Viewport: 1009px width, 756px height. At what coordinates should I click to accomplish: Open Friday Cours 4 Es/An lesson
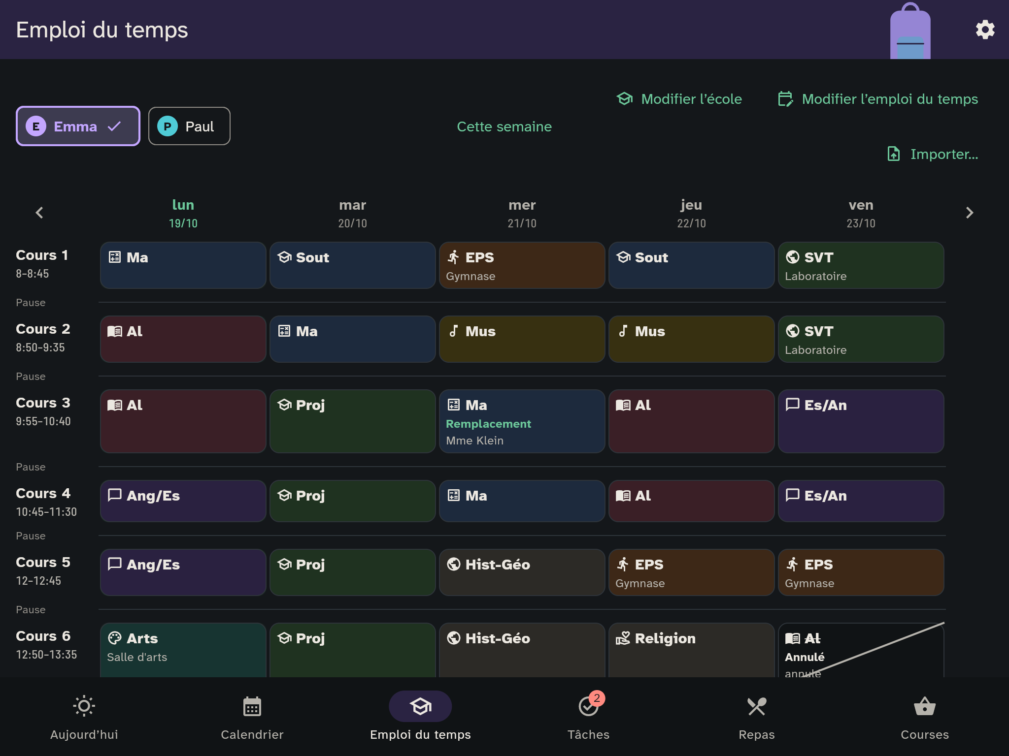pyautogui.click(x=861, y=501)
